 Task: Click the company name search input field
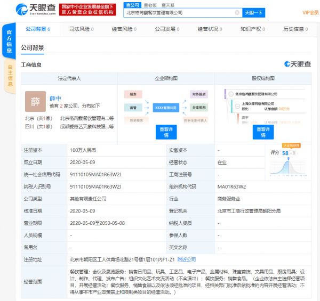point(179,12)
